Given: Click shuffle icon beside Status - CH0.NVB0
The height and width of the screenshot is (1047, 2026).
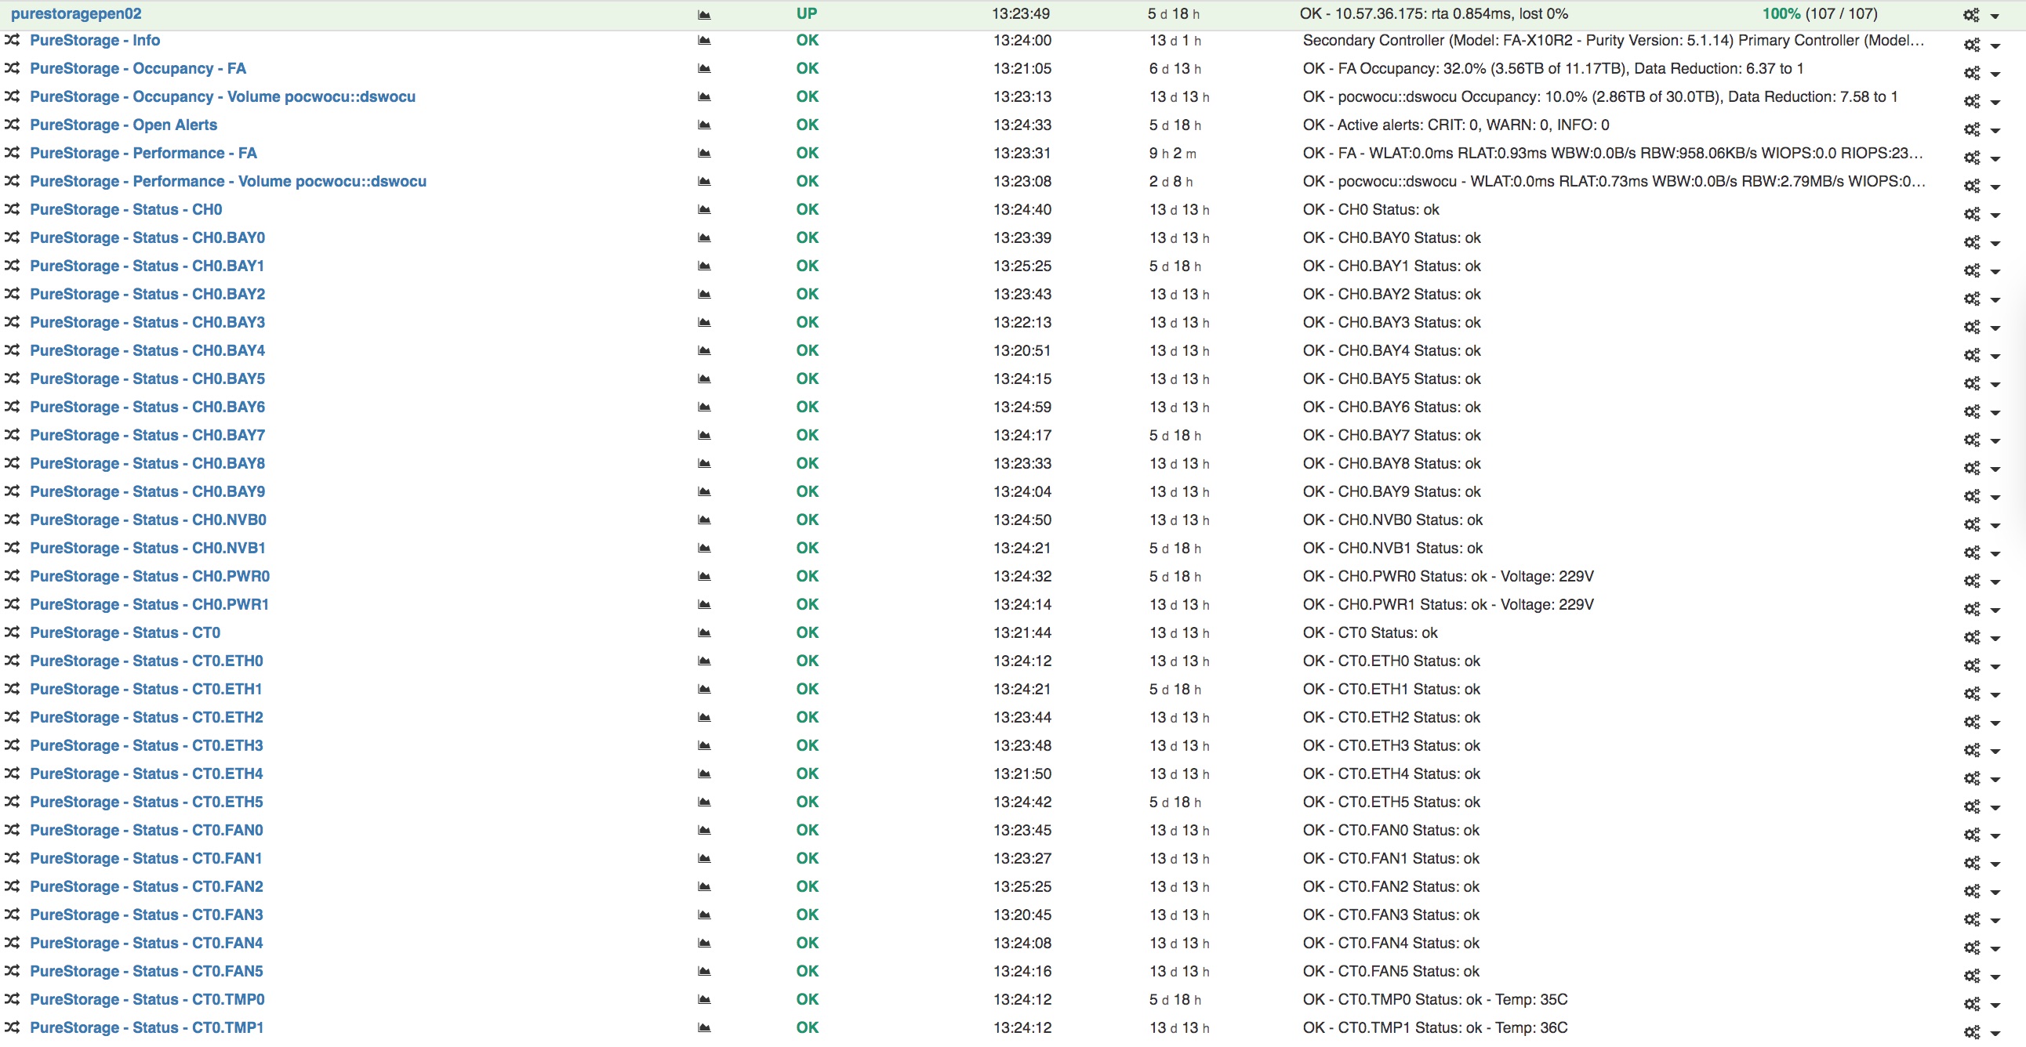Looking at the screenshot, I should (x=12, y=520).
